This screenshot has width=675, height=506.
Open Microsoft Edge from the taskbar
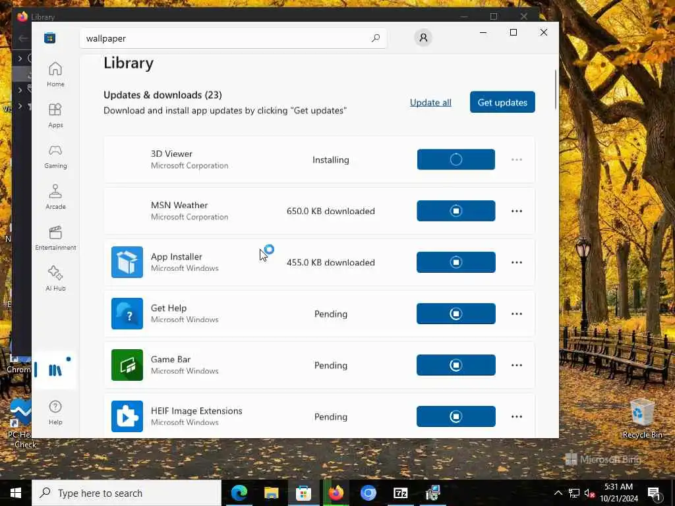point(239,493)
